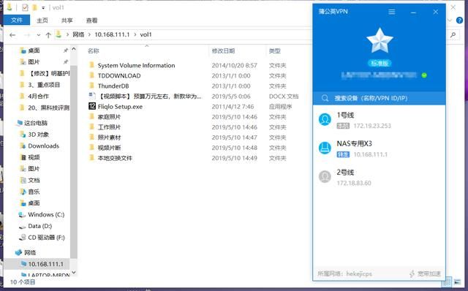Open Explorer help question mark icon
This screenshot has height=291, width=468.
tap(459, 20)
